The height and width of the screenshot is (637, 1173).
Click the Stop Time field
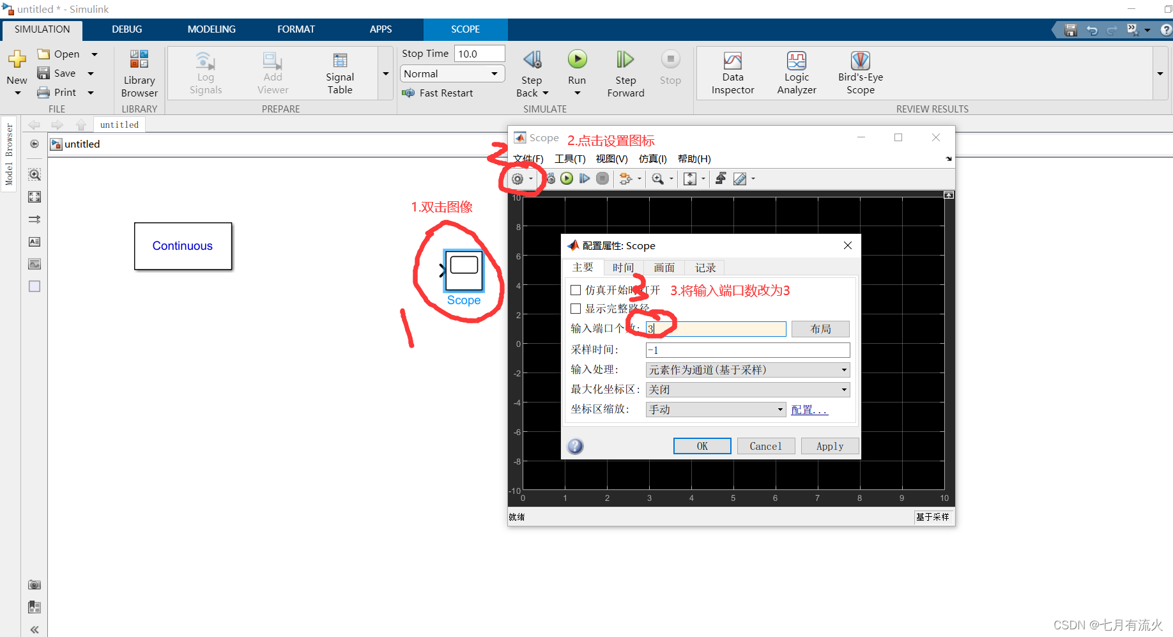(479, 54)
